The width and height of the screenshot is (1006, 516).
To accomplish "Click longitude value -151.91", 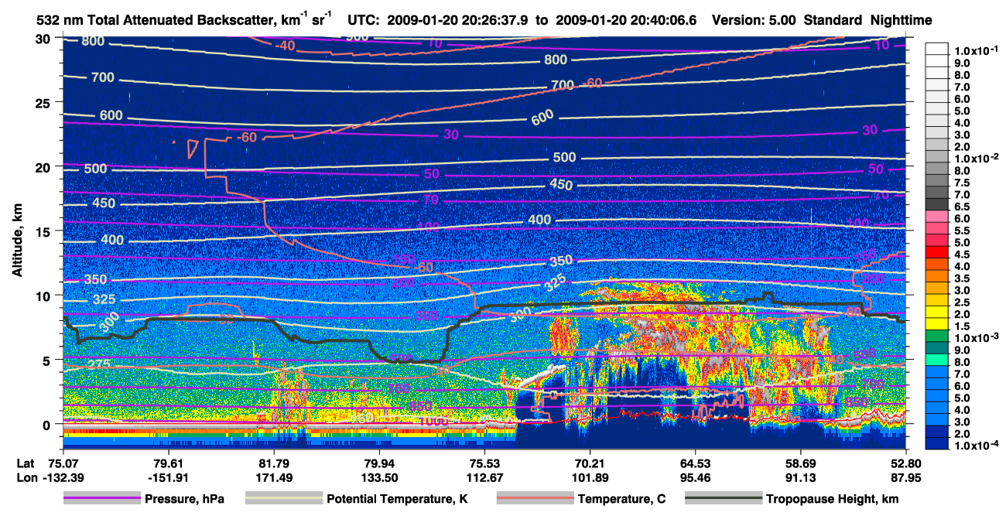I will point(168,477).
